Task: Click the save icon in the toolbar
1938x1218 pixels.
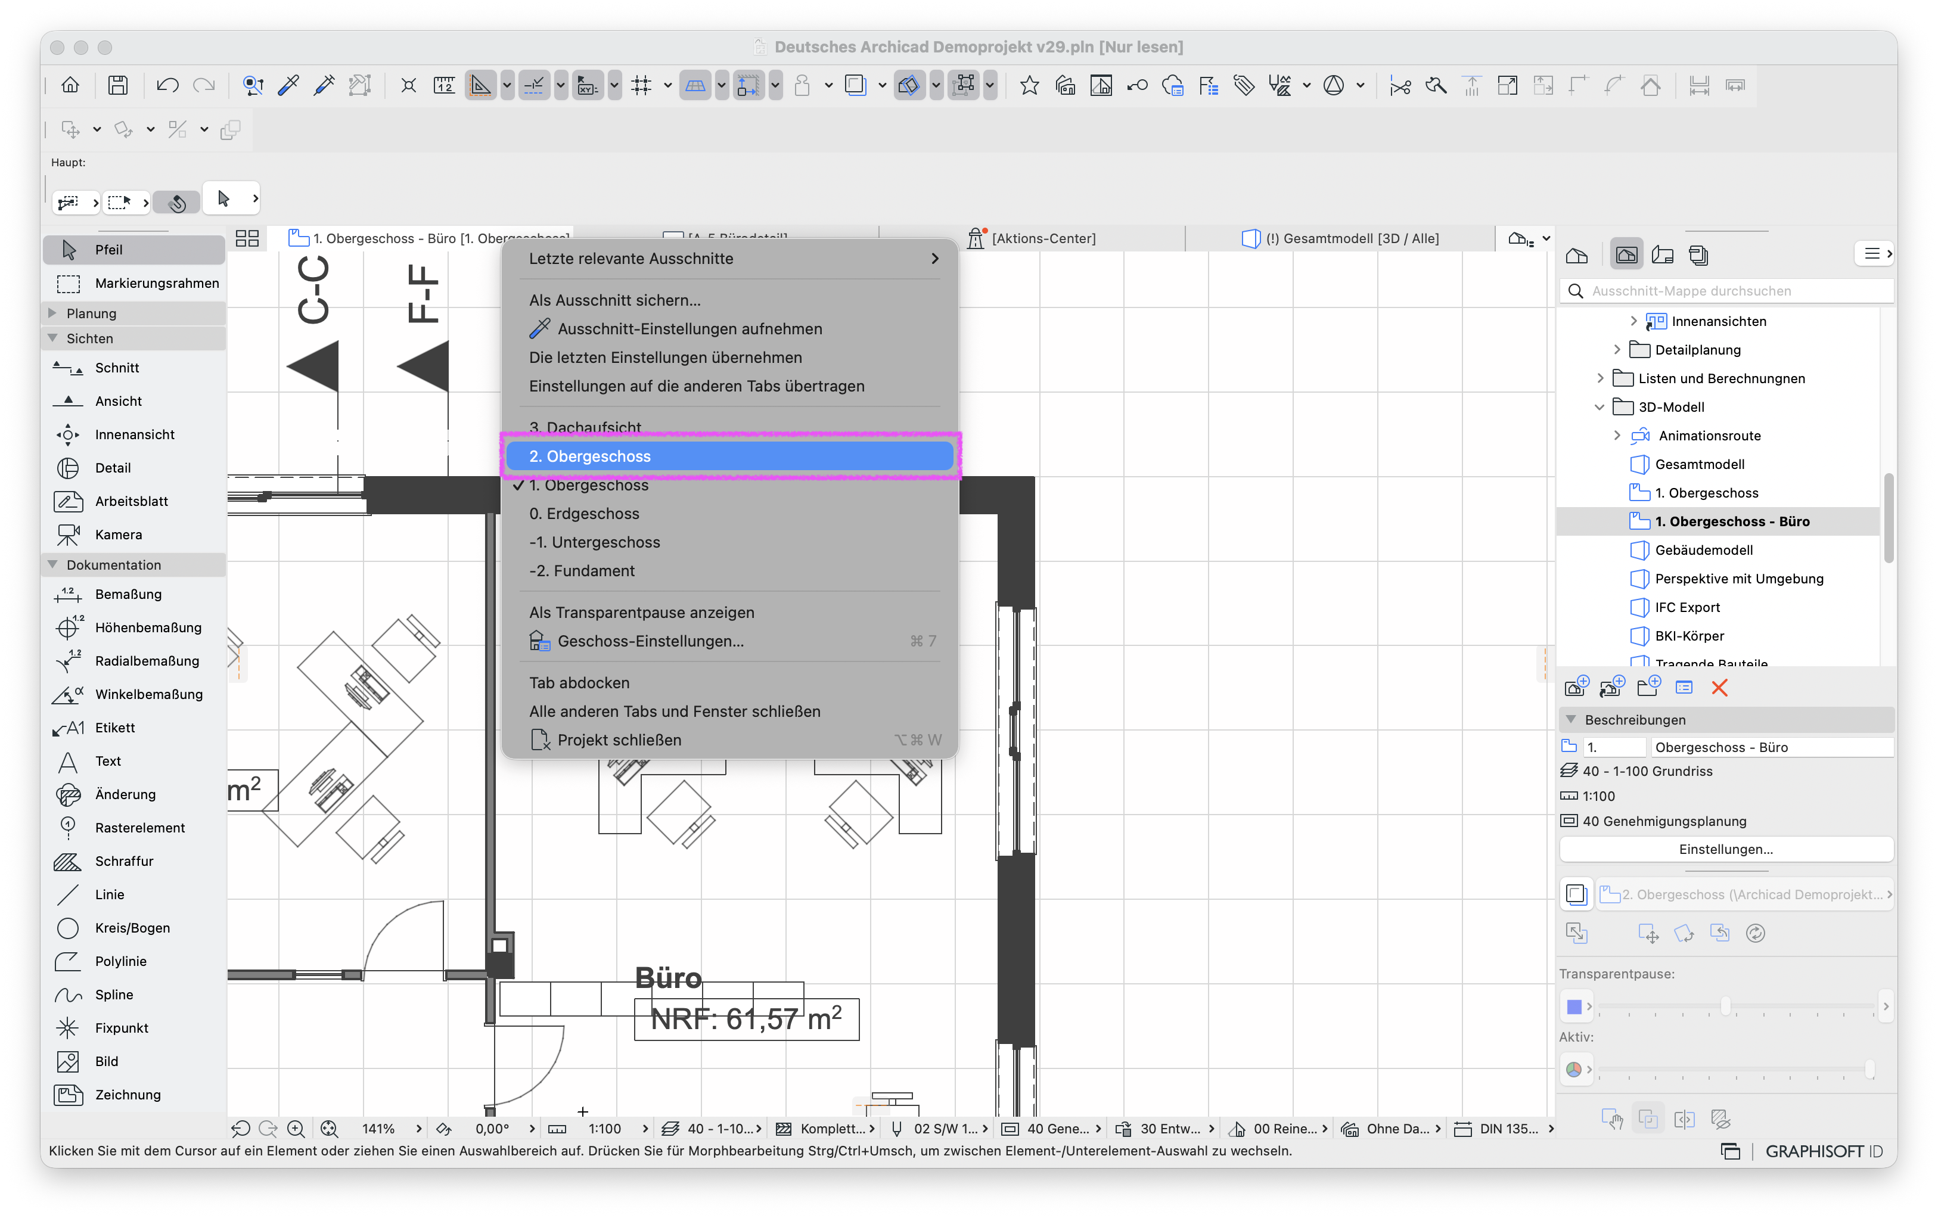Action: [x=119, y=85]
